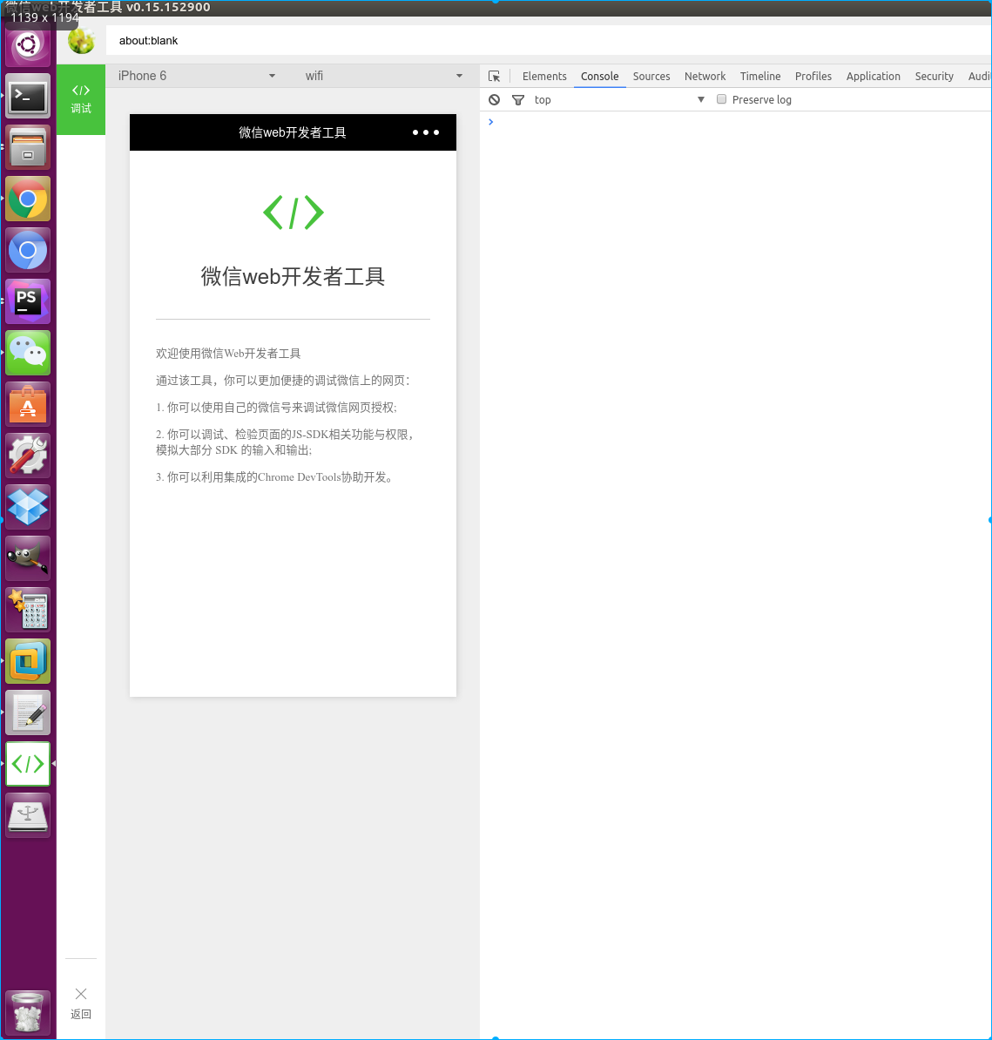Open the Ubuntu Dash from the launcher

[x=28, y=45]
